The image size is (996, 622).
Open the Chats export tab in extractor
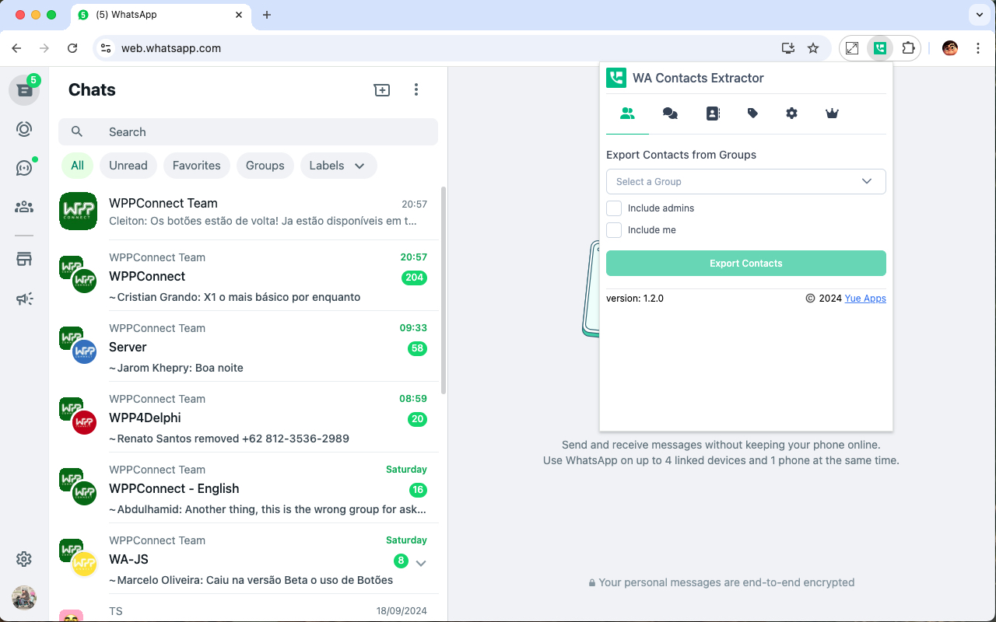(670, 114)
